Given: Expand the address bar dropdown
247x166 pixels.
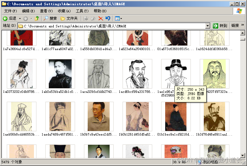Looking at the screenshot, I should pyautogui.click(x=208, y=26).
